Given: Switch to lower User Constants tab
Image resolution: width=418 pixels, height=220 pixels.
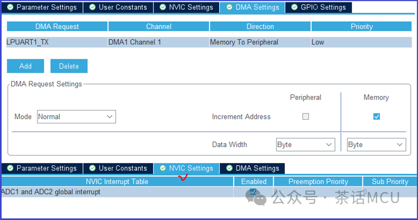Looking at the screenshot, I should click(118, 168).
